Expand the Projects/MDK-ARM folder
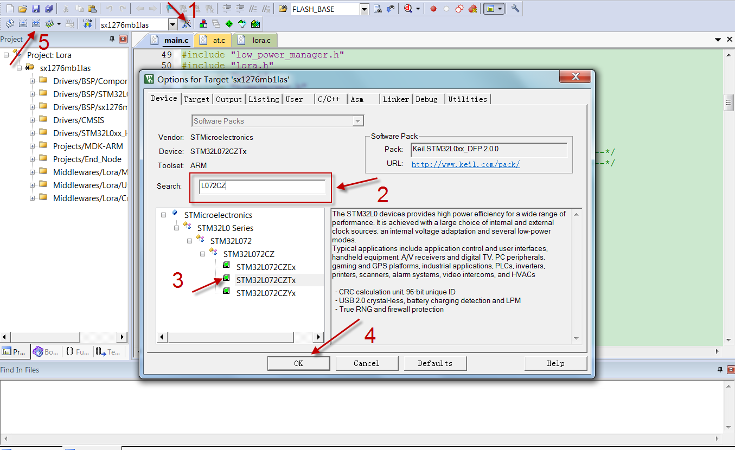735x450 pixels. point(32,146)
